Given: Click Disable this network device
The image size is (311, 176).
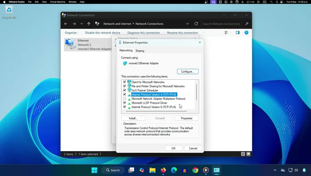Looking at the screenshot, I should pyautogui.click(x=103, y=33).
